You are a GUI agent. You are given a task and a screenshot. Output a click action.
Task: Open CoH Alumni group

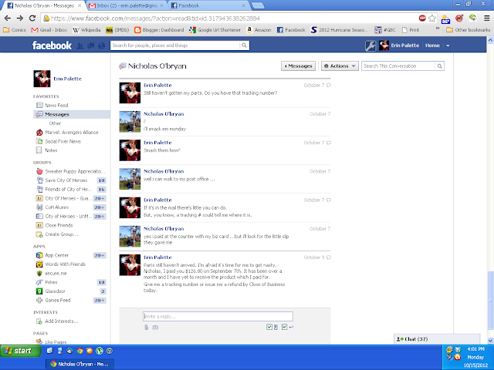pos(52,207)
